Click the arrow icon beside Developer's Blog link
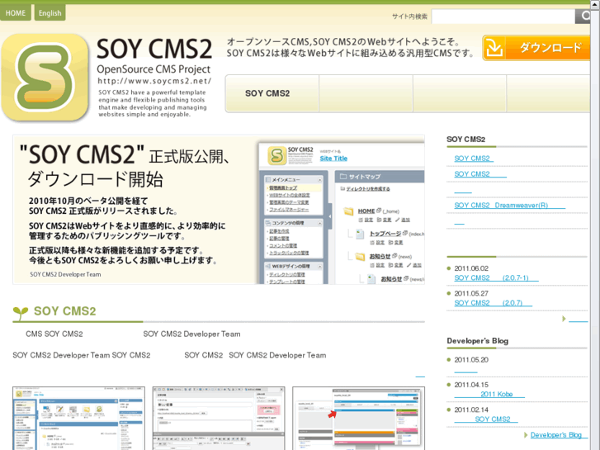This screenshot has width=600, height=450. click(526, 434)
